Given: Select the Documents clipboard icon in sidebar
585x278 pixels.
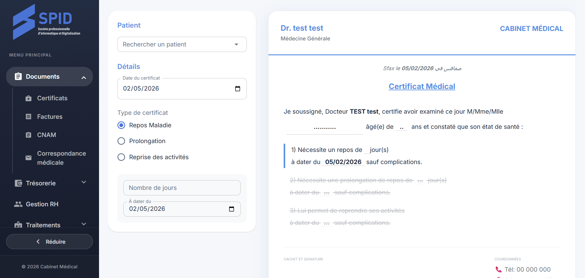Looking at the screenshot, I should [x=18, y=77].
